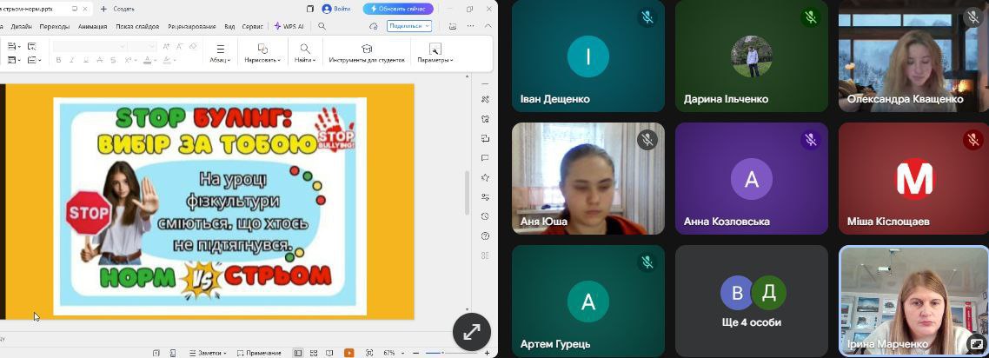
Task: Click muted mic icon on Анна Козловська
Action: click(810, 140)
